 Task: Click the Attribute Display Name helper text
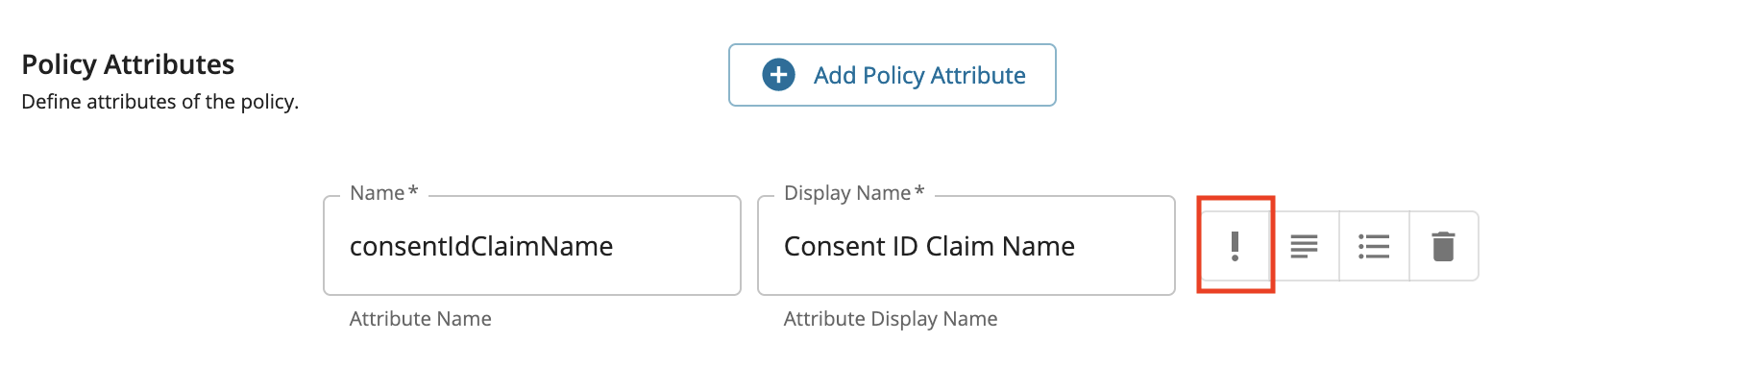coord(891,319)
